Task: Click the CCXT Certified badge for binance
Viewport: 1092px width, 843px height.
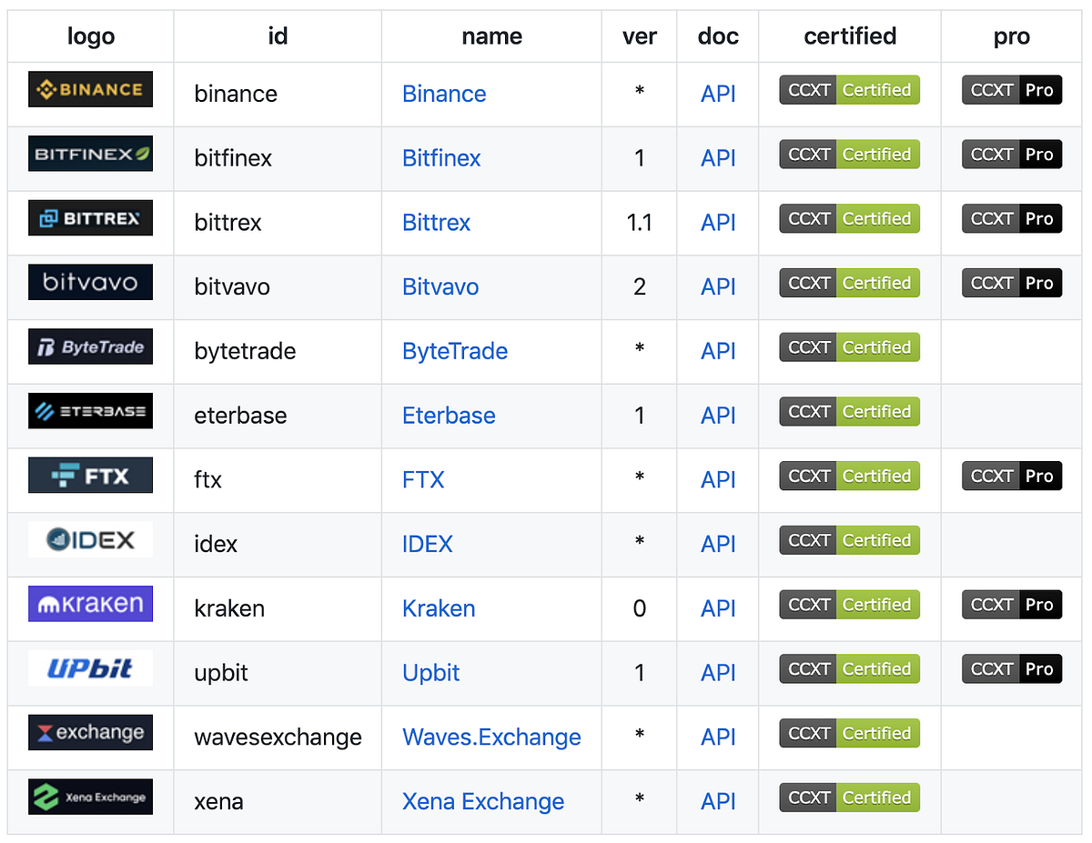Action: coord(849,89)
